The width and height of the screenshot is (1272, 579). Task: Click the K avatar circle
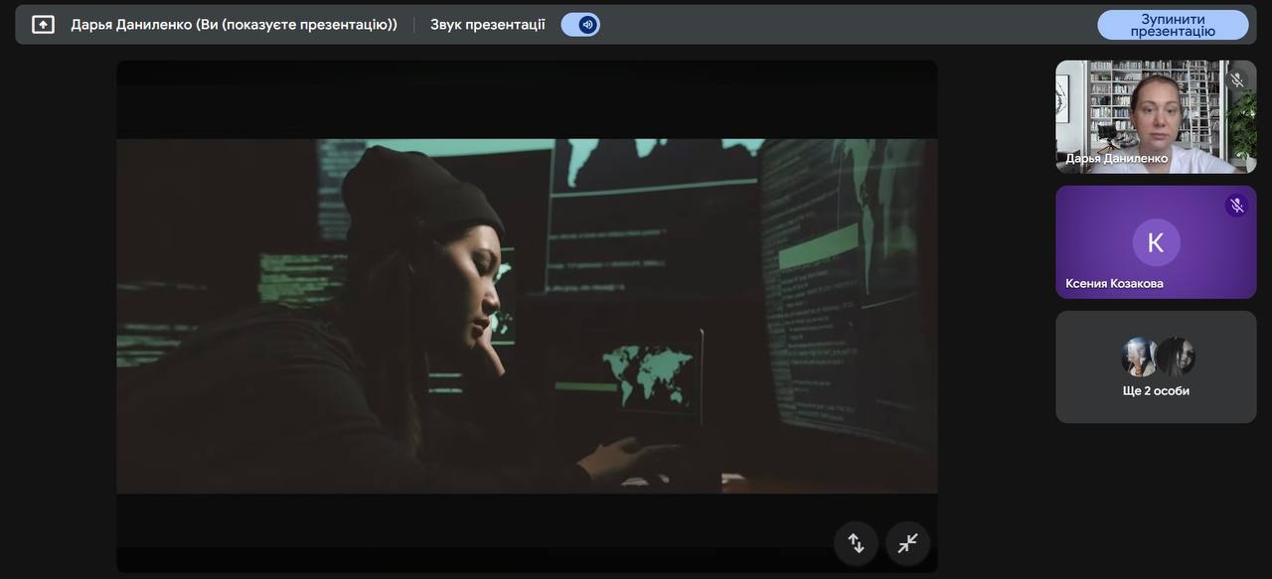click(1156, 242)
